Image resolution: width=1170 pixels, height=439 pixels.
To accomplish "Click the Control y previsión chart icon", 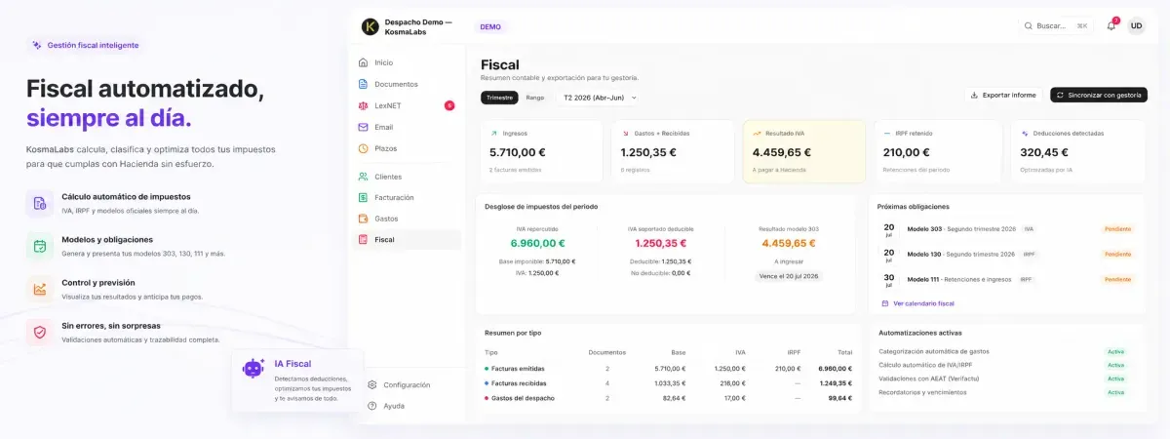I will pyautogui.click(x=40, y=289).
